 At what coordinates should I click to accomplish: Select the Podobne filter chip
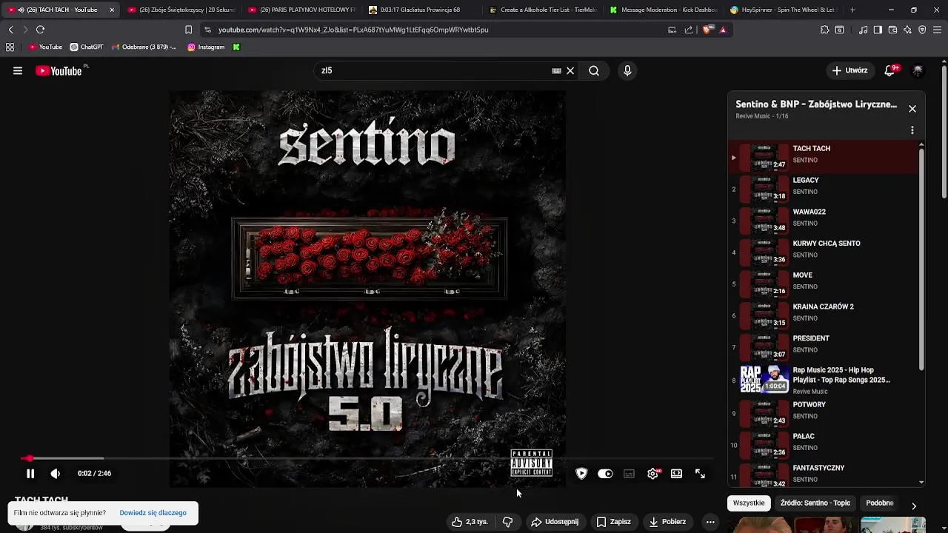point(880,503)
